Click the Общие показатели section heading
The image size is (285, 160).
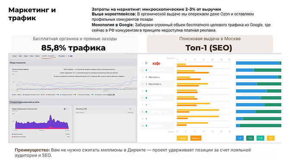tap(17, 63)
